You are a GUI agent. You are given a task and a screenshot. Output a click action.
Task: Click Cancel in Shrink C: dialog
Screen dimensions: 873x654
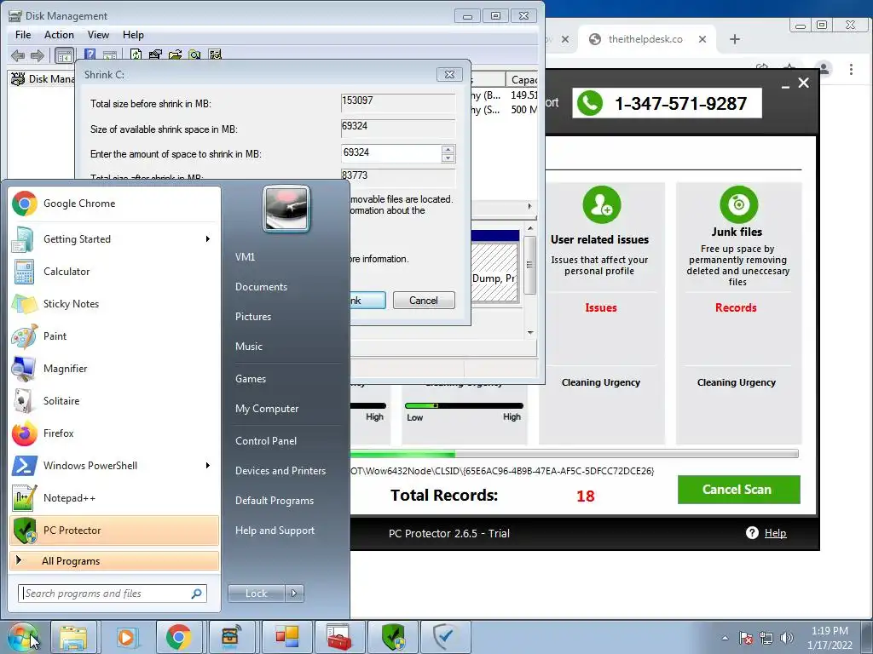pyautogui.click(x=424, y=301)
